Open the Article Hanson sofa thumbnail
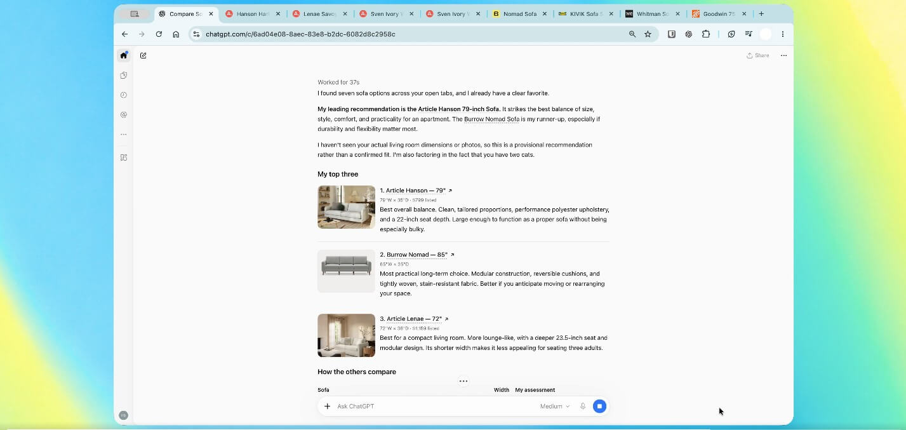906x430 pixels. (346, 207)
